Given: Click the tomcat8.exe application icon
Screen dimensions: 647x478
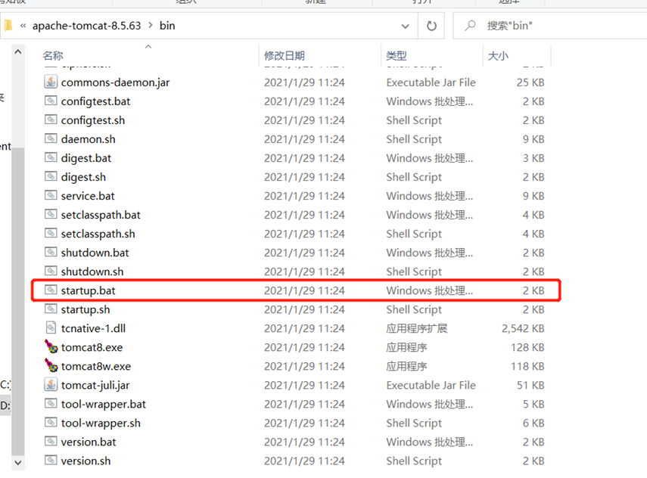Looking at the screenshot, I should coord(51,346).
